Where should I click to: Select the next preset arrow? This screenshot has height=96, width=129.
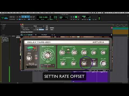pos(54,35)
